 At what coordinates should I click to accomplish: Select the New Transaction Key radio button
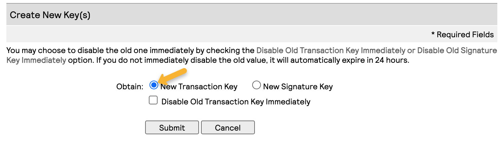[x=154, y=86]
